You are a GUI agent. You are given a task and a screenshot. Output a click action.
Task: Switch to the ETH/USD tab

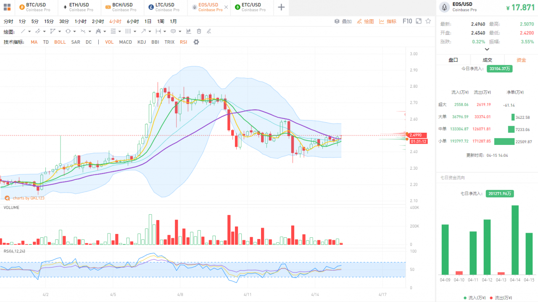(x=79, y=7)
